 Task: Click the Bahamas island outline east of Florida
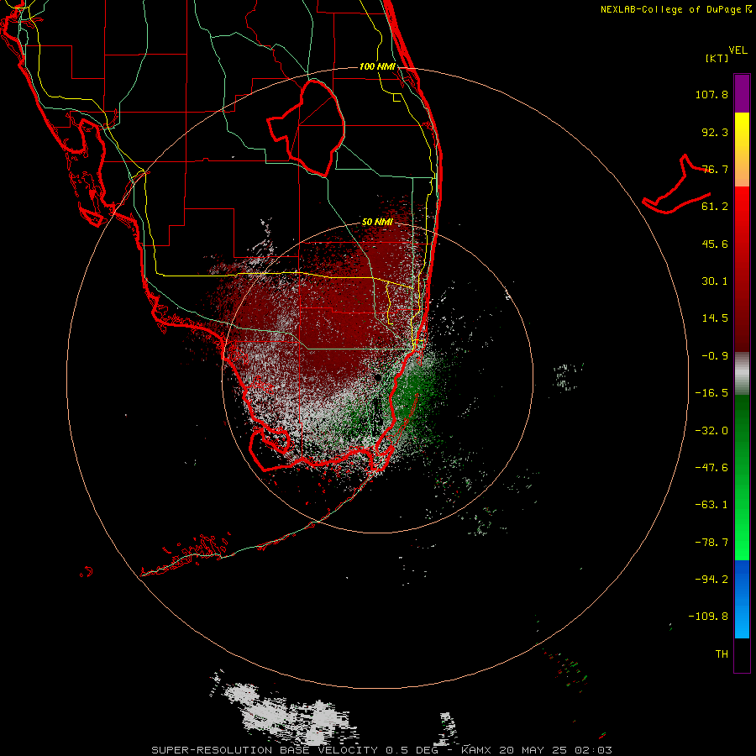tap(677, 184)
